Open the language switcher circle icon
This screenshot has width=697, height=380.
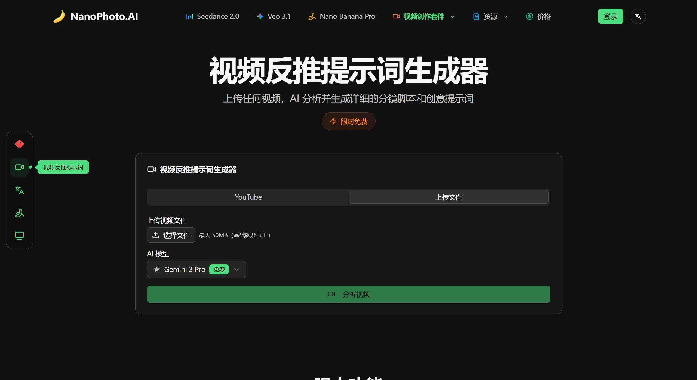click(x=638, y=16)
